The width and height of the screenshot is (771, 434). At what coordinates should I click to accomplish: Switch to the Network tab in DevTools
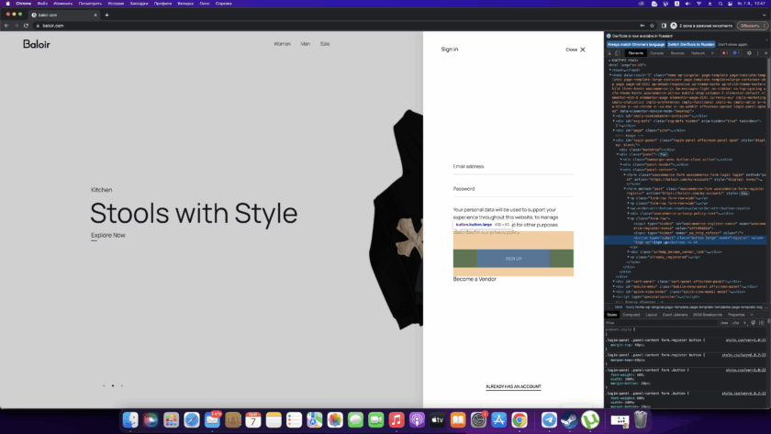click(x=698, y=53)
